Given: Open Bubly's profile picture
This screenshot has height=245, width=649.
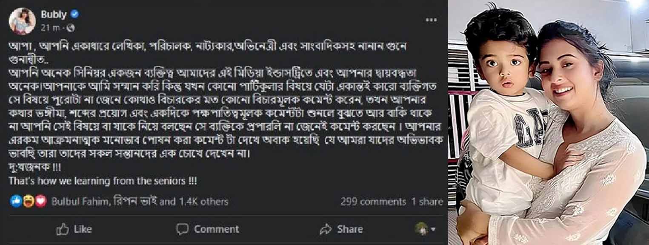Looking at the screenshot, I should (x=21, y=20).
